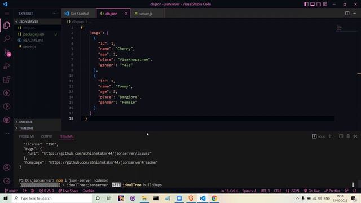The image size is (361, 203).
Task: Open the notifications bell in status bar
Action: click(355, 191)
